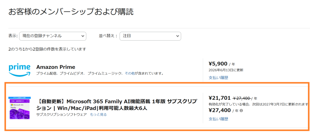This screenshot has width=310, height=139.
Task: Open the 現在の登録チャンネル dropdown
Action: pos(53,36)
